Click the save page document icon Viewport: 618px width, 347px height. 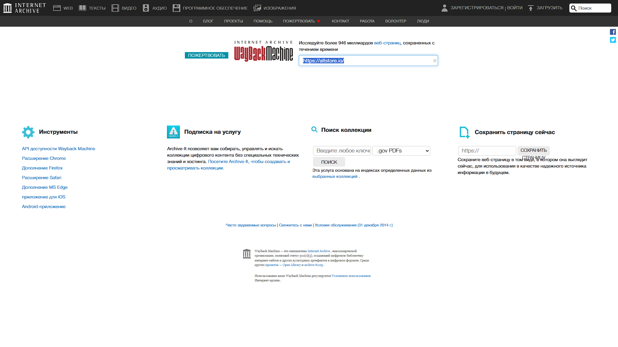(464, 132)
